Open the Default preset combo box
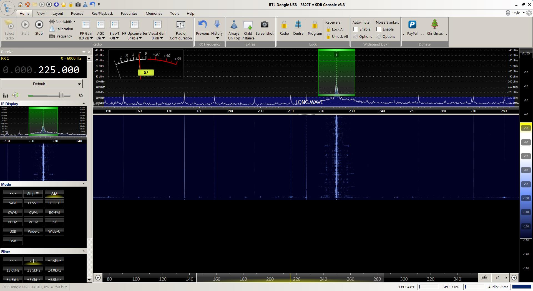The height and width of the screenshot is (291, 533). pyautogui.click(x=42, y=84)
